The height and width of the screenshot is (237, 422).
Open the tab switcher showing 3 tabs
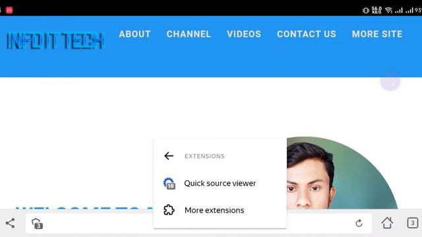(x=413, y=223)
